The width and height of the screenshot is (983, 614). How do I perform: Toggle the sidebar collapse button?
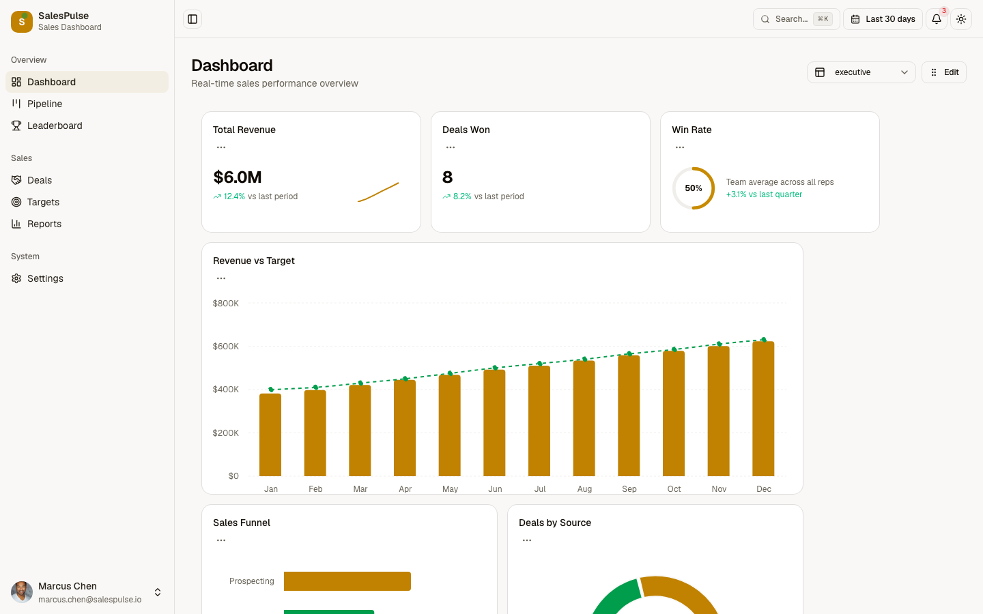click(x=193, y=19)
